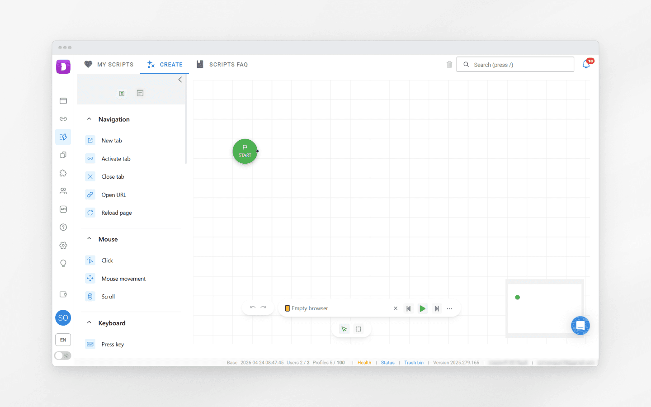Open the wallet billing sidebar icon
Viewport: 651px width, 407px height.
coord(63,294)
